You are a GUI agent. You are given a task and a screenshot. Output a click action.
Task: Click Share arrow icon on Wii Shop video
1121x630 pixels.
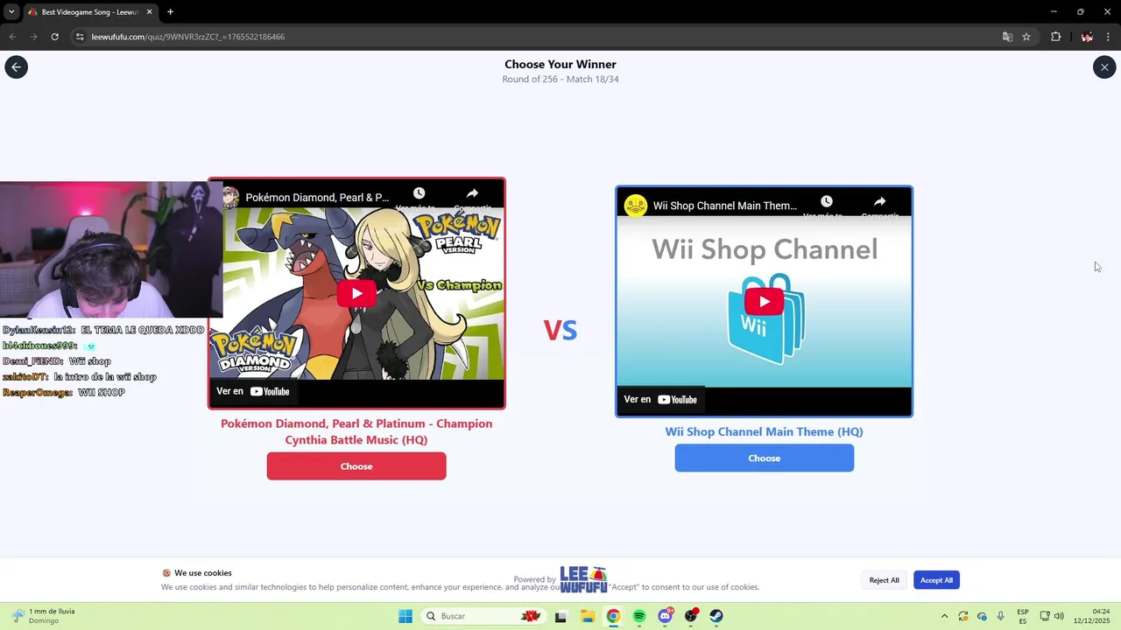(x=879, y=201)
